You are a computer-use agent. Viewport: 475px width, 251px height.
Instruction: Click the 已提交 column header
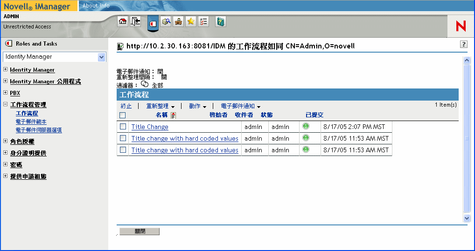pyautogui.click(x=314, y=115)
